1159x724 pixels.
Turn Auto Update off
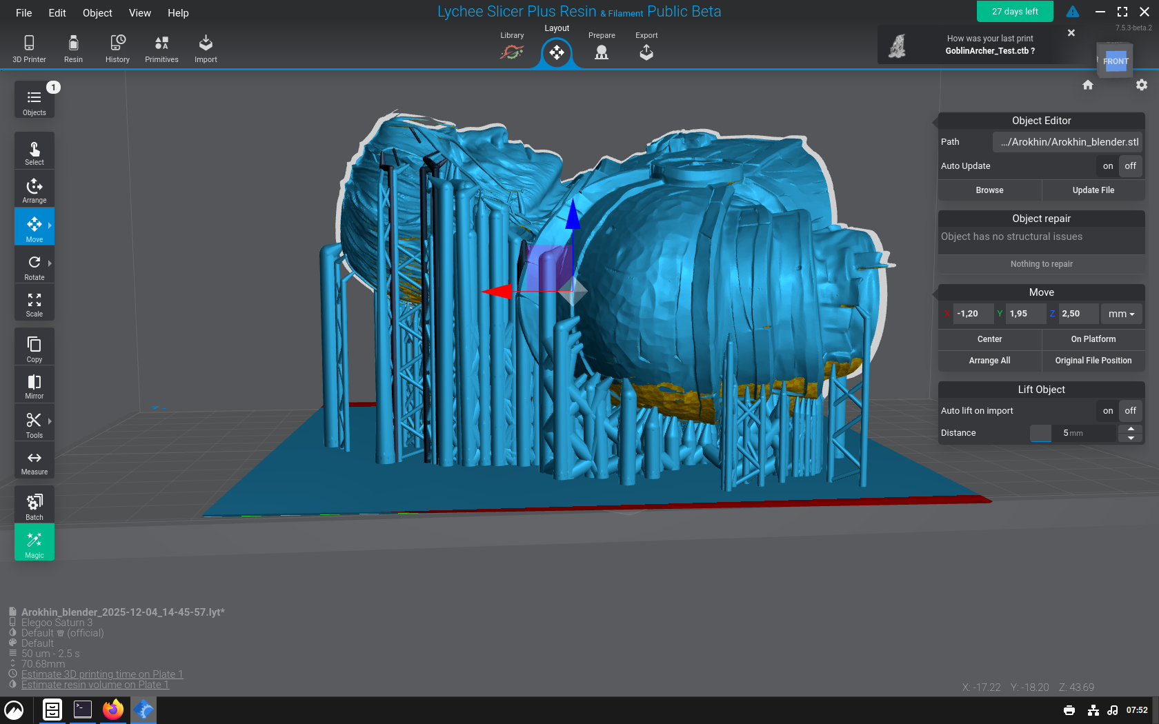coord(1130,166)
